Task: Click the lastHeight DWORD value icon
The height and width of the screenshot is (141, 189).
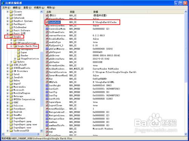Action: 47,85
